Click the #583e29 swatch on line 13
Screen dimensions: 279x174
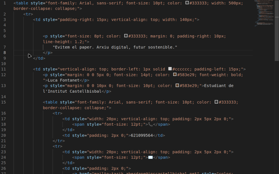click(177, 86)
